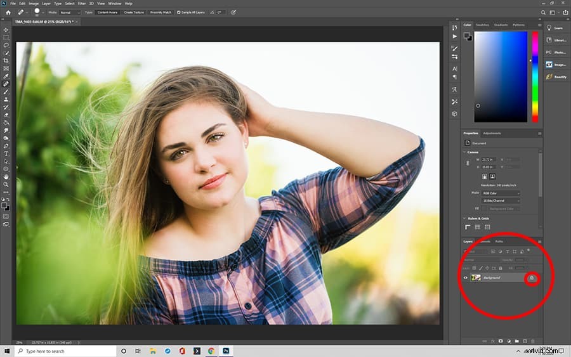The width and height of the screenshot is (571, 357).
Task: Click the Home icon in options bar
Action: point(8,13)
